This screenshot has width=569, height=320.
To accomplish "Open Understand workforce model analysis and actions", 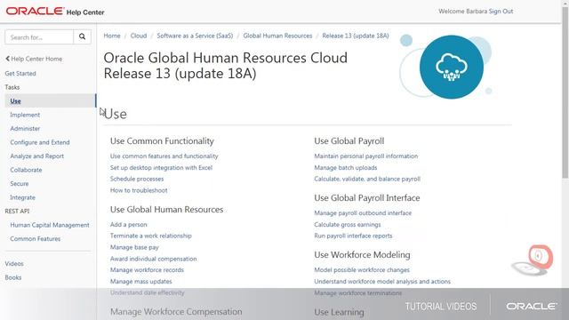I will pos(382,282).
